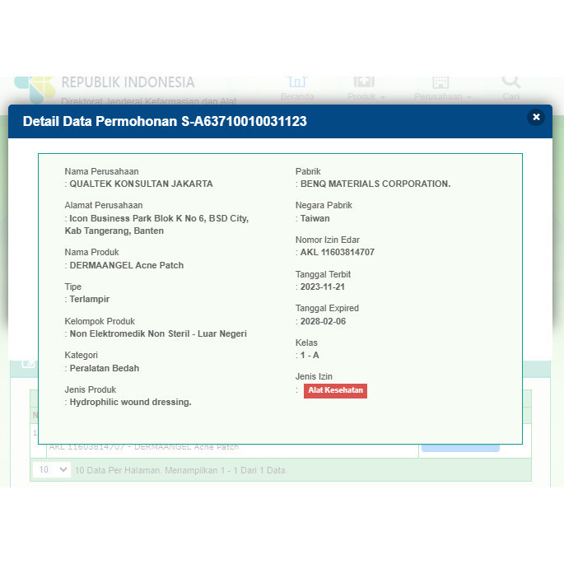Select Hydrophilic wound dressing text
The image size is (564, 564).
[130, 402]
